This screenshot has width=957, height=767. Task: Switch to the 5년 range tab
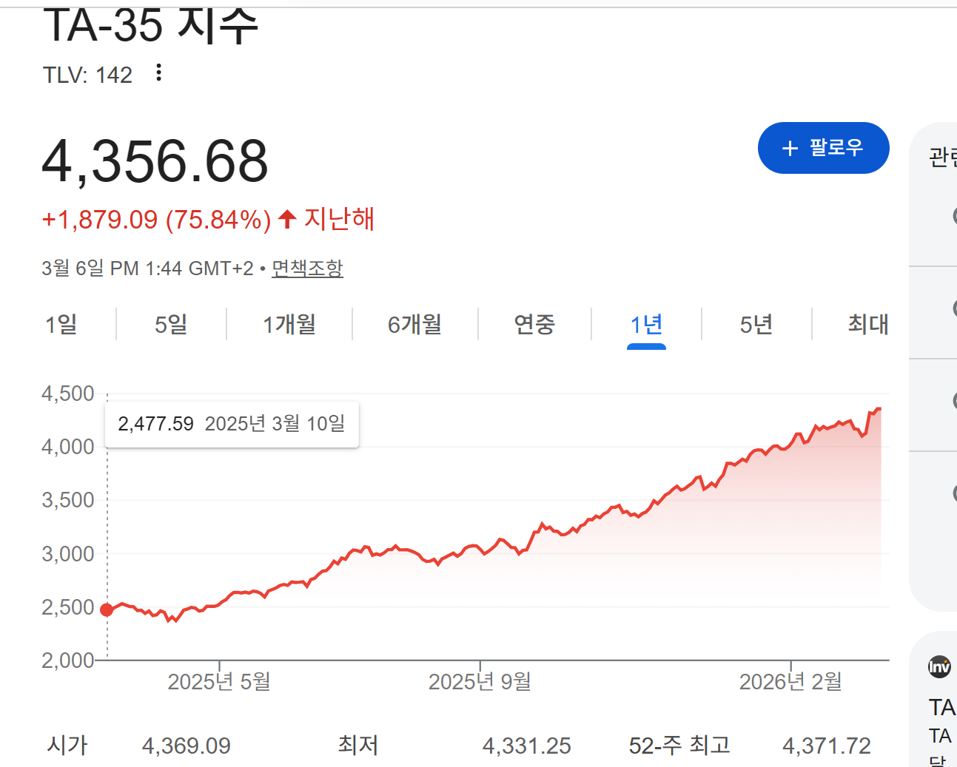tap(756, 324)
